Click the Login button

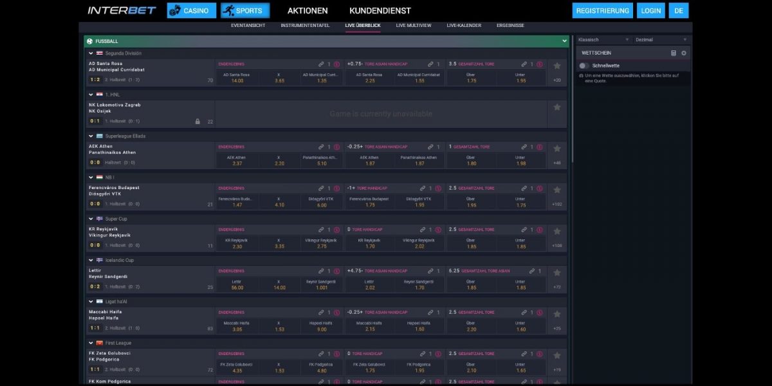(x=651, y=10)
